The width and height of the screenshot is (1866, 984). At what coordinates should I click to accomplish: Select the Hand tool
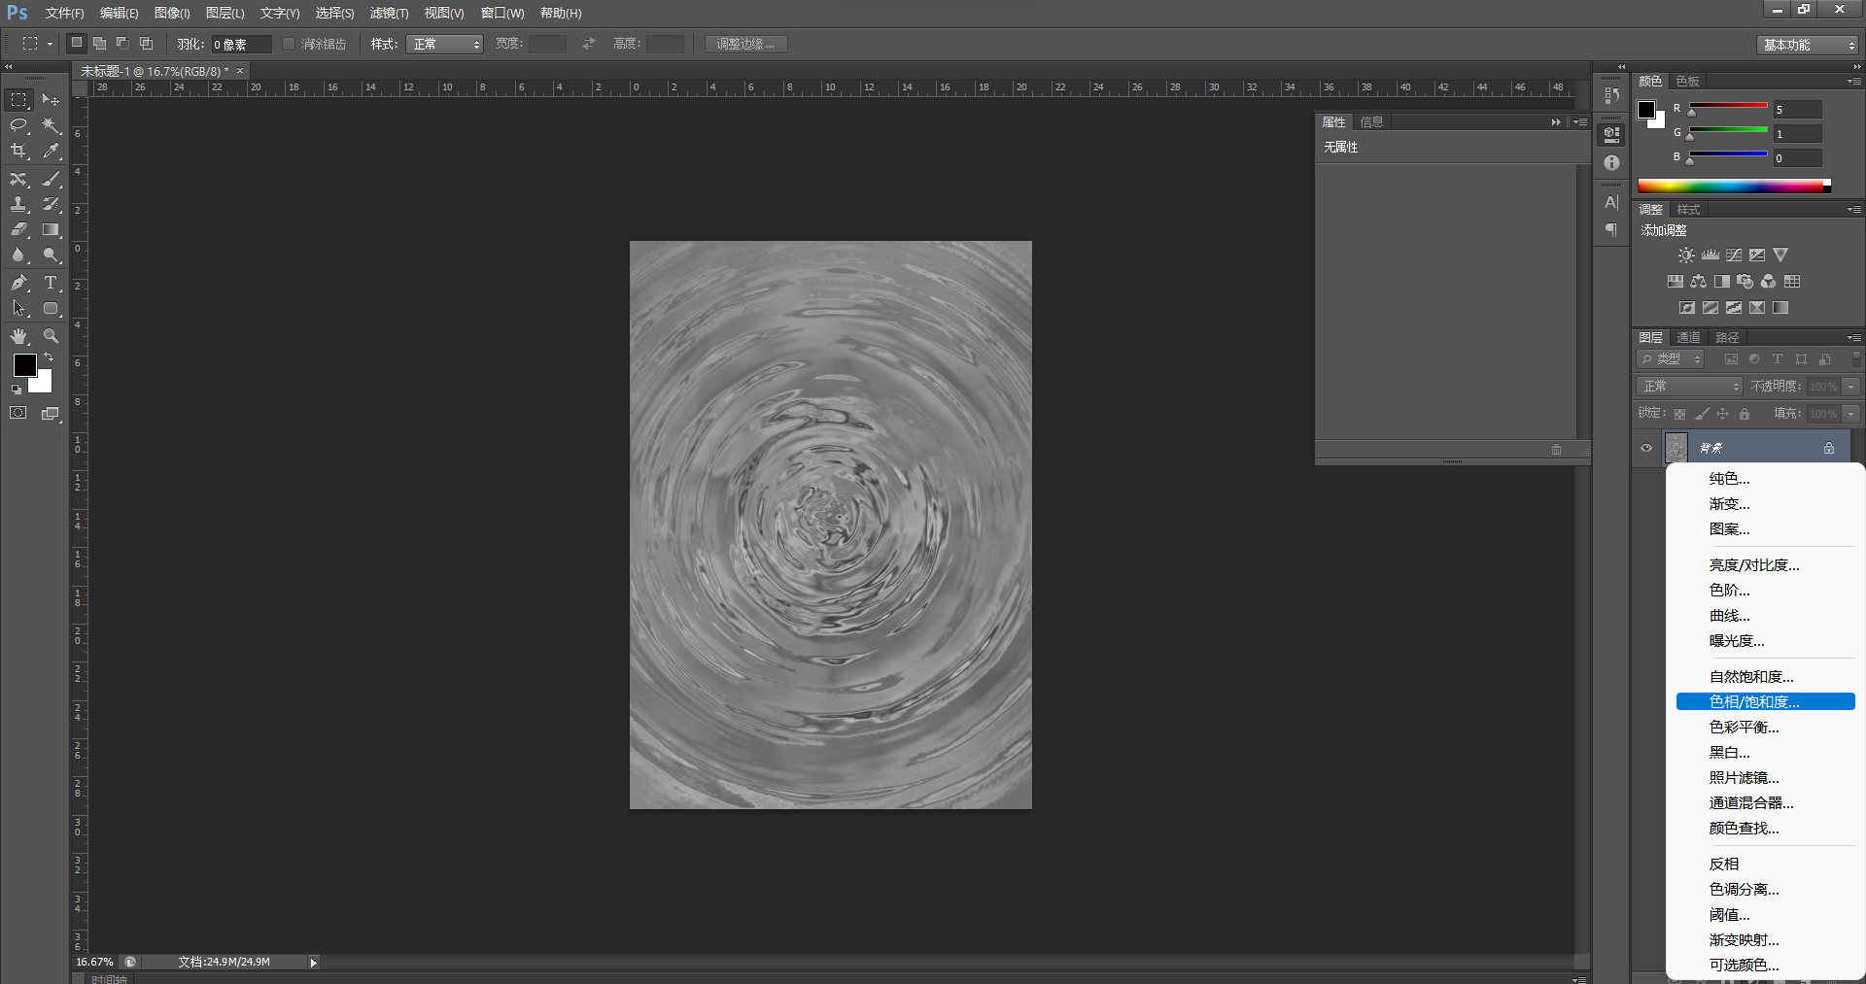tap(18, 336)
